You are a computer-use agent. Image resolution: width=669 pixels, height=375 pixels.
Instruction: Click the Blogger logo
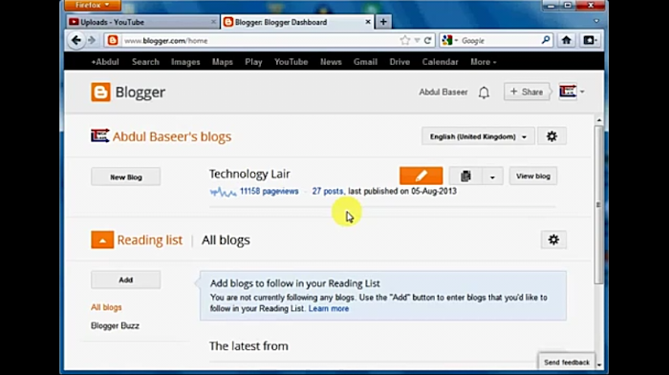click(x=128, y=92)
